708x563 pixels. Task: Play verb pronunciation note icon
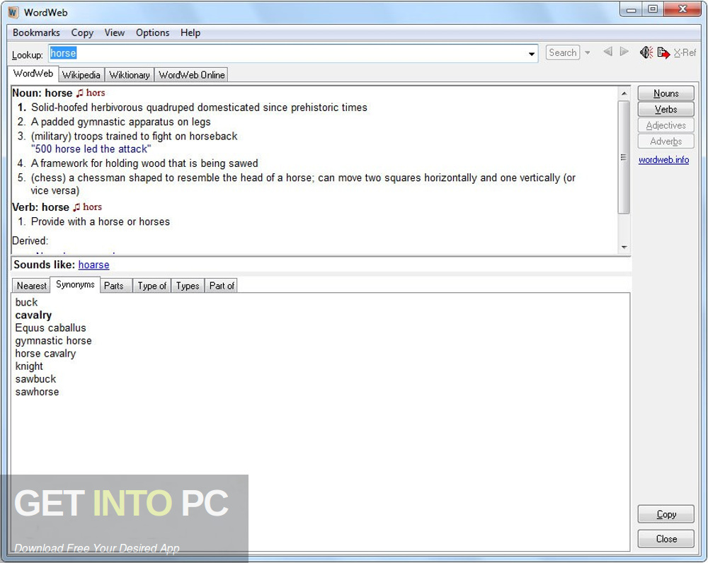tap(76, 207)
